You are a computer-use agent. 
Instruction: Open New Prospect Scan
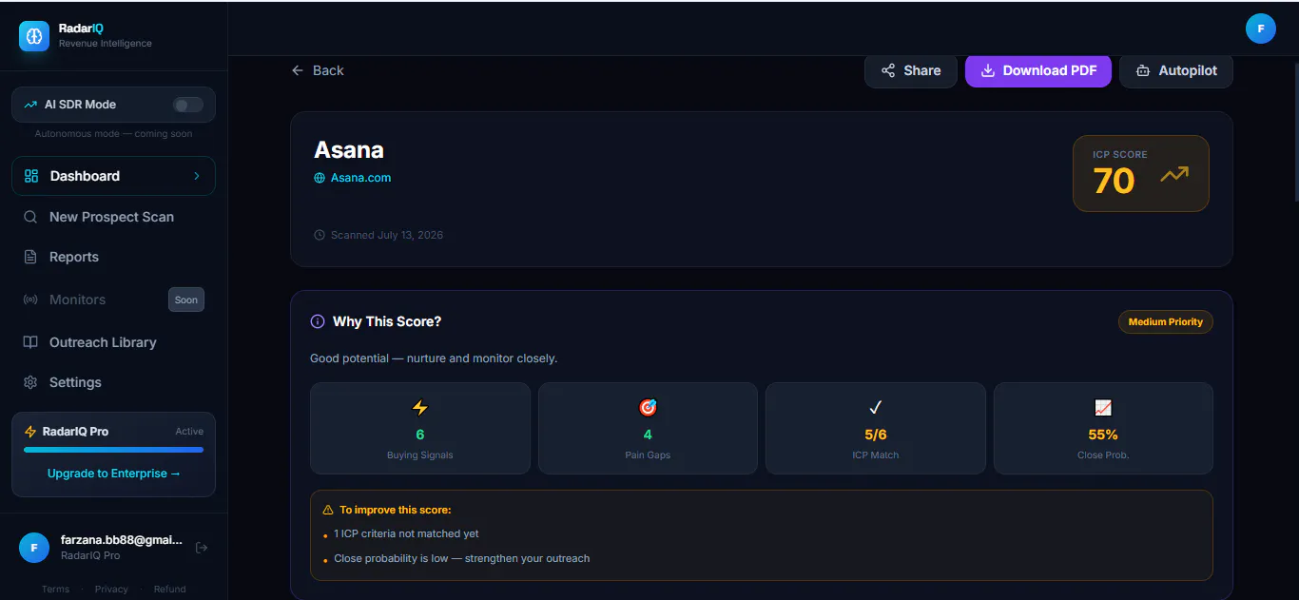point(113,217)
